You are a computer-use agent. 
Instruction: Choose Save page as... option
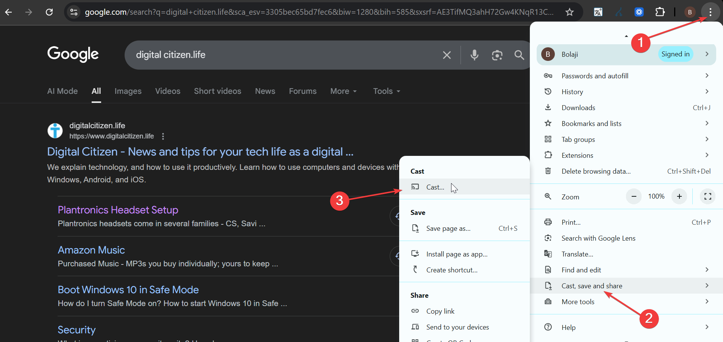point(448,229)
